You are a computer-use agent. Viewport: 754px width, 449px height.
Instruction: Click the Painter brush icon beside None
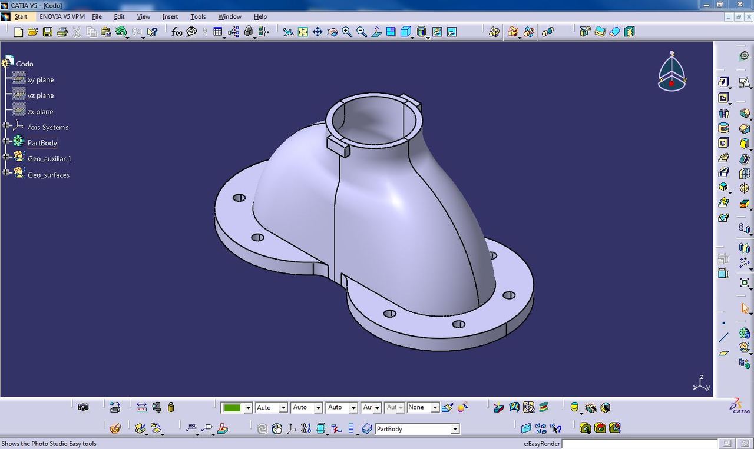(x=447, y=407)
